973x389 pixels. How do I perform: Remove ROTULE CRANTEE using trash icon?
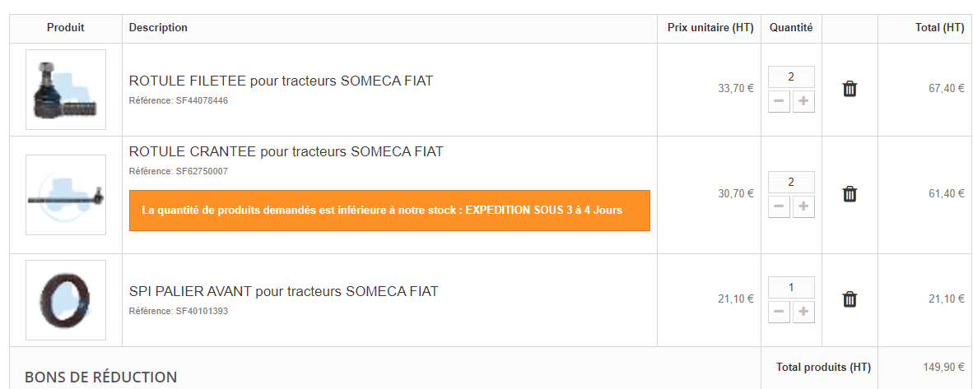(850, 194)
